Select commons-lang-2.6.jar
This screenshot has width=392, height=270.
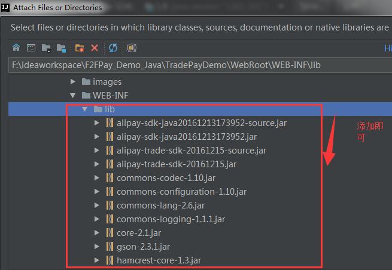click(161, 205)
